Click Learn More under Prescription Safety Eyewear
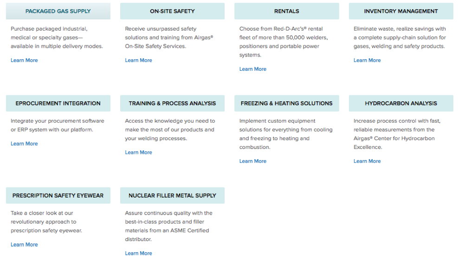 24,244
